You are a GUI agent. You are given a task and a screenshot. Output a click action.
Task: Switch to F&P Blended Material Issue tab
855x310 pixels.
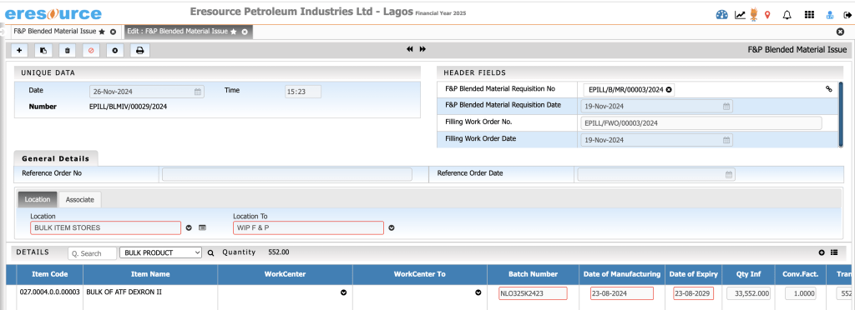54,32
